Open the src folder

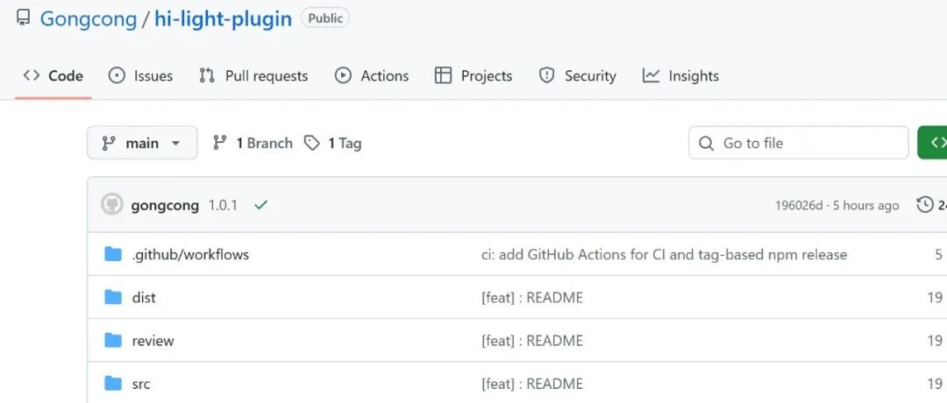[x=140, y=384]
